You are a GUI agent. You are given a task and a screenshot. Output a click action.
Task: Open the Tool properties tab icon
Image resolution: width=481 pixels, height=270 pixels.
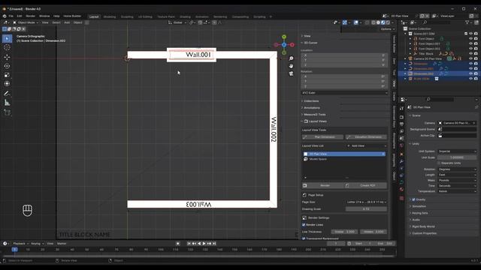pos(401,109)
